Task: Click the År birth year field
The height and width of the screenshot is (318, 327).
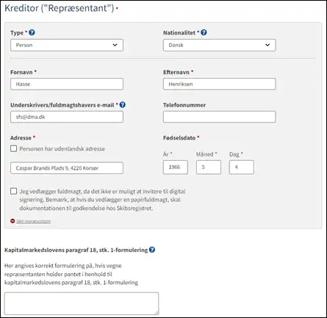Action: click(176, 167)
